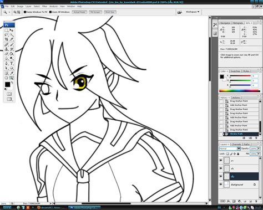263x210 pixels.
Task: Click the Go to Bridge icon
Action: pyautogui.click(x=180, y=12)
